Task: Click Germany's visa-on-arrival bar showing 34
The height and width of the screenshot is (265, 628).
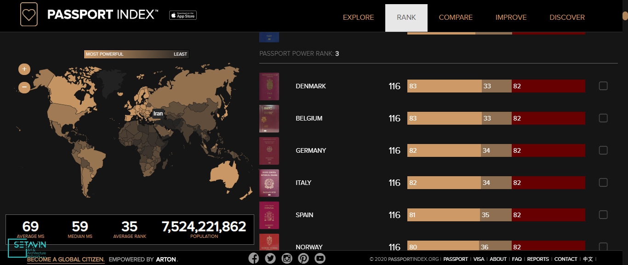Action: [x=496, y=150]
